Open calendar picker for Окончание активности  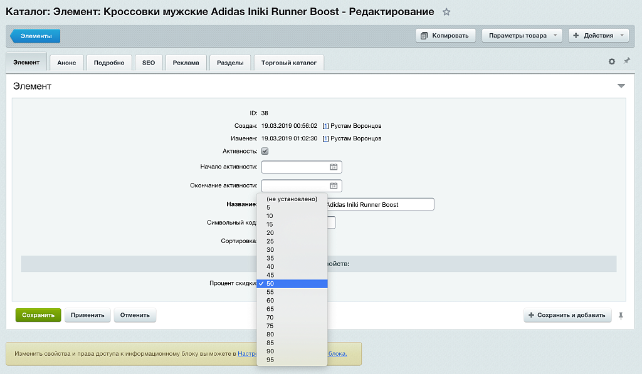[x=334, y=185]
